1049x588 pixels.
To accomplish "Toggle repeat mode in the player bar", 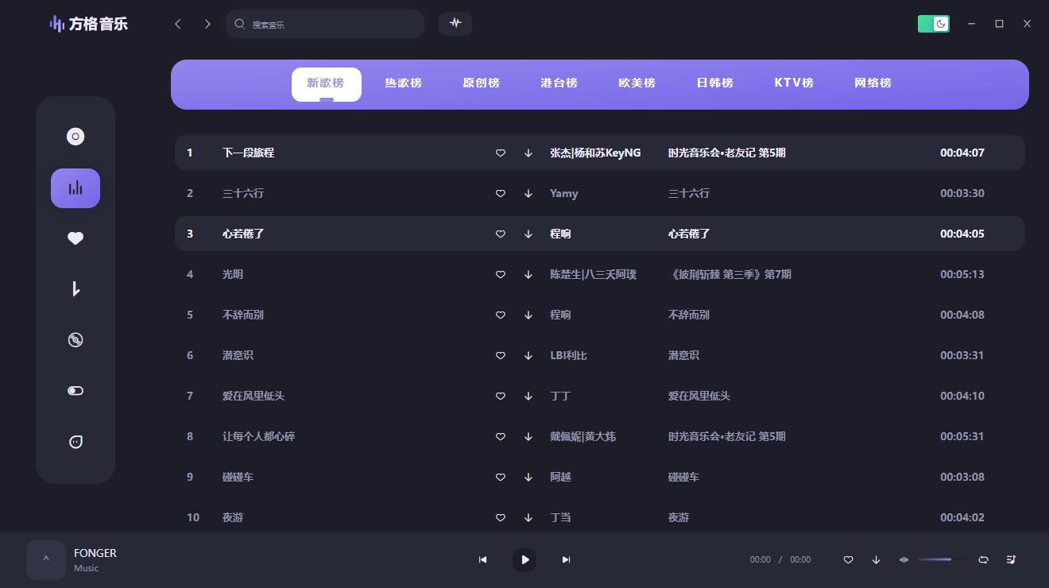I will pos(983,559).
